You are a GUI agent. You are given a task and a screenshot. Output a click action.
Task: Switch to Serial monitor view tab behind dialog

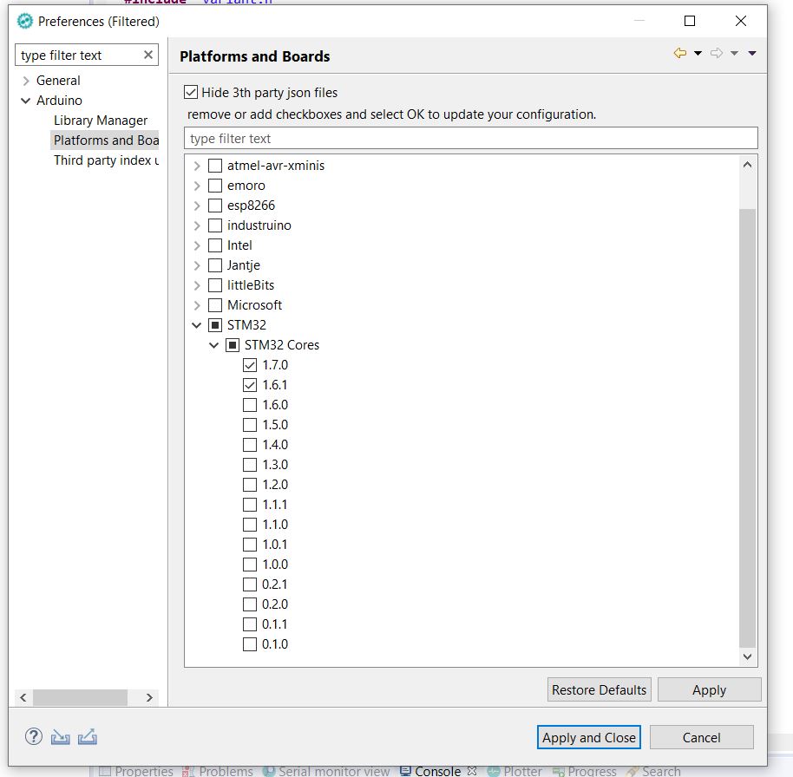(x=326, y=770)
